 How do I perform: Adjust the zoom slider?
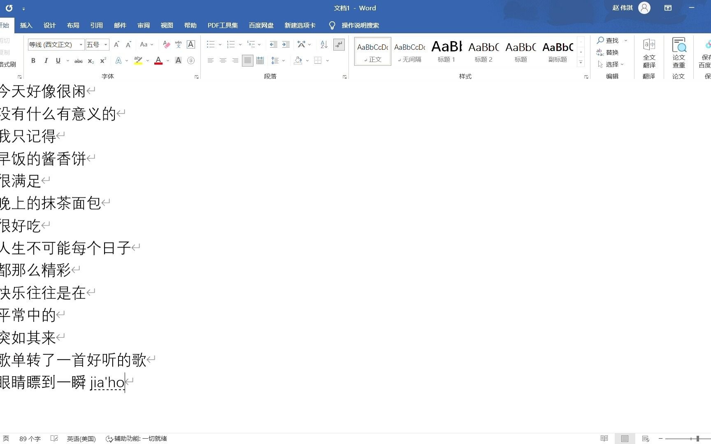[698, 439]
